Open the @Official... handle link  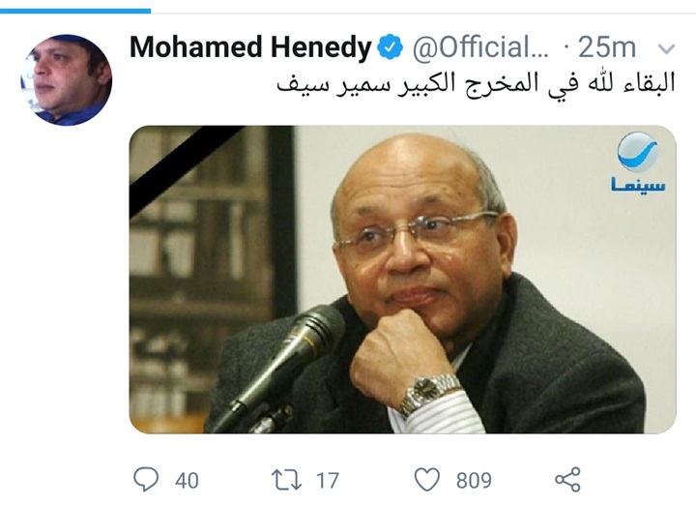point(481,47)
